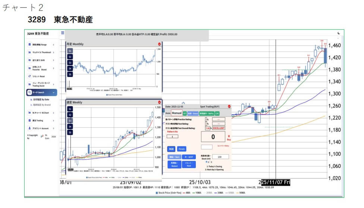The image size is (364, 208).
Task: Select S3 in Weekly chart panel
Action: point(70,121)
